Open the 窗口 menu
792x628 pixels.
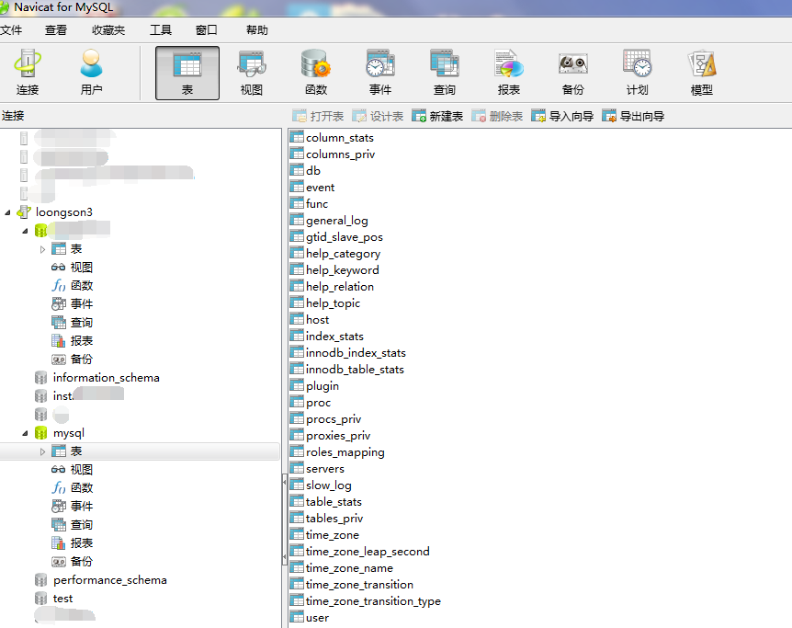[206, 30]
